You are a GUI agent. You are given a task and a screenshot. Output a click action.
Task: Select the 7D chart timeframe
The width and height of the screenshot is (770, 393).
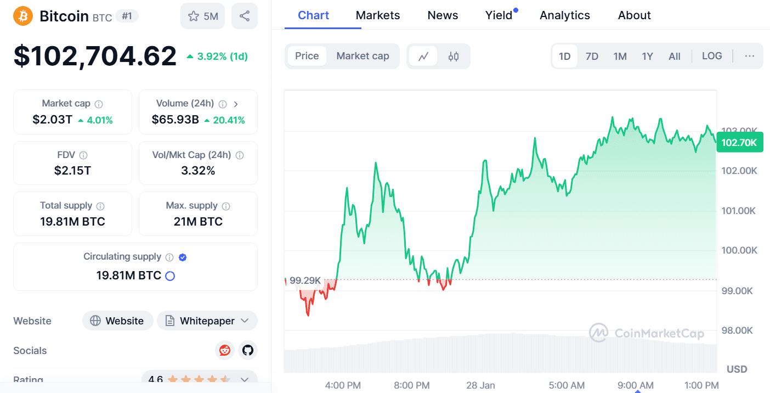point(592,55)
